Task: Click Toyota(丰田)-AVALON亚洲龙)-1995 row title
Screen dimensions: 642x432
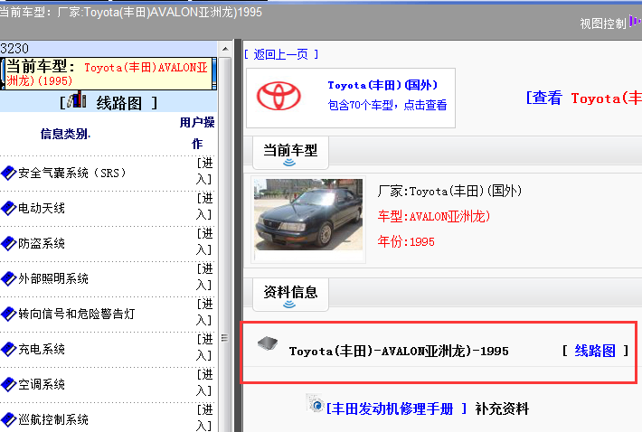Action: point(399,351)
